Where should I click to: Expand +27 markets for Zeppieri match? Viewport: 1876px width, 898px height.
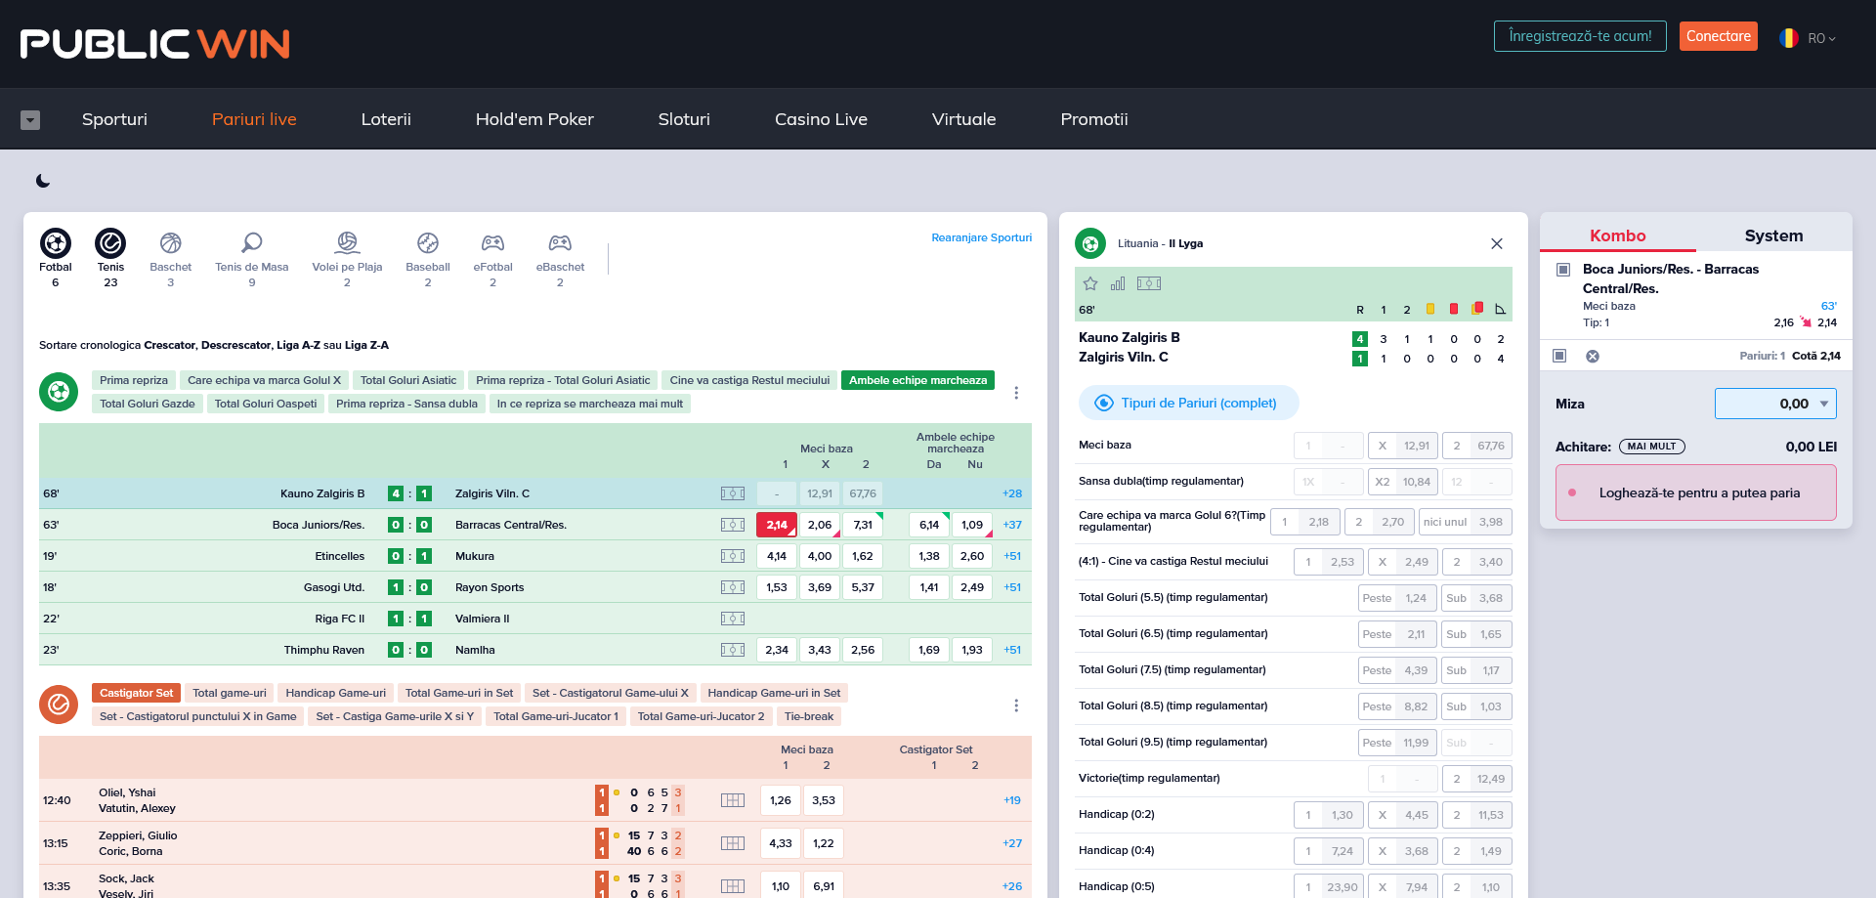pyautogui.click(x=1012, y=843)
